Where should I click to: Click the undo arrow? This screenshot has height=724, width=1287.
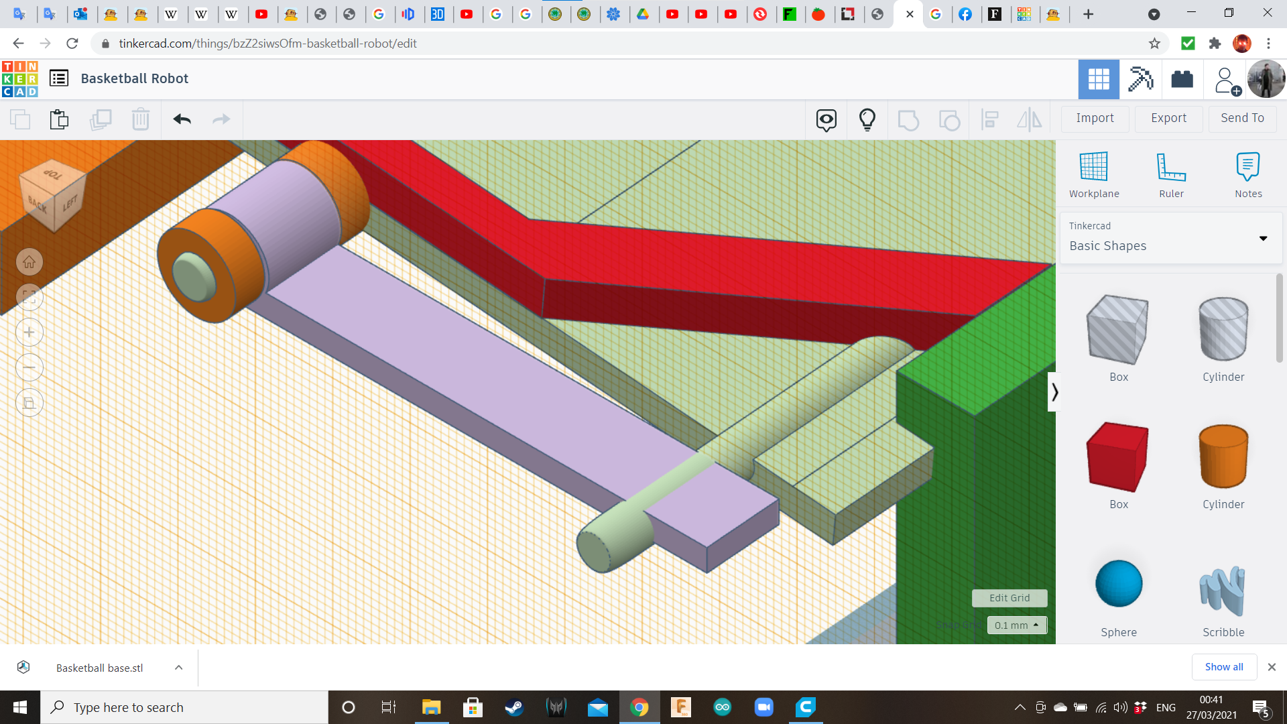pyautogui.click(x=182, y=119)
